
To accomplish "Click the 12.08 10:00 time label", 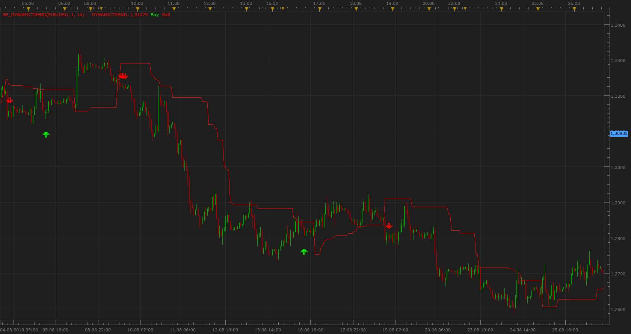I will point(225,330).
